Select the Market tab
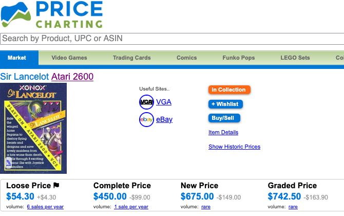The image size is (344, 216). (17, 58)
